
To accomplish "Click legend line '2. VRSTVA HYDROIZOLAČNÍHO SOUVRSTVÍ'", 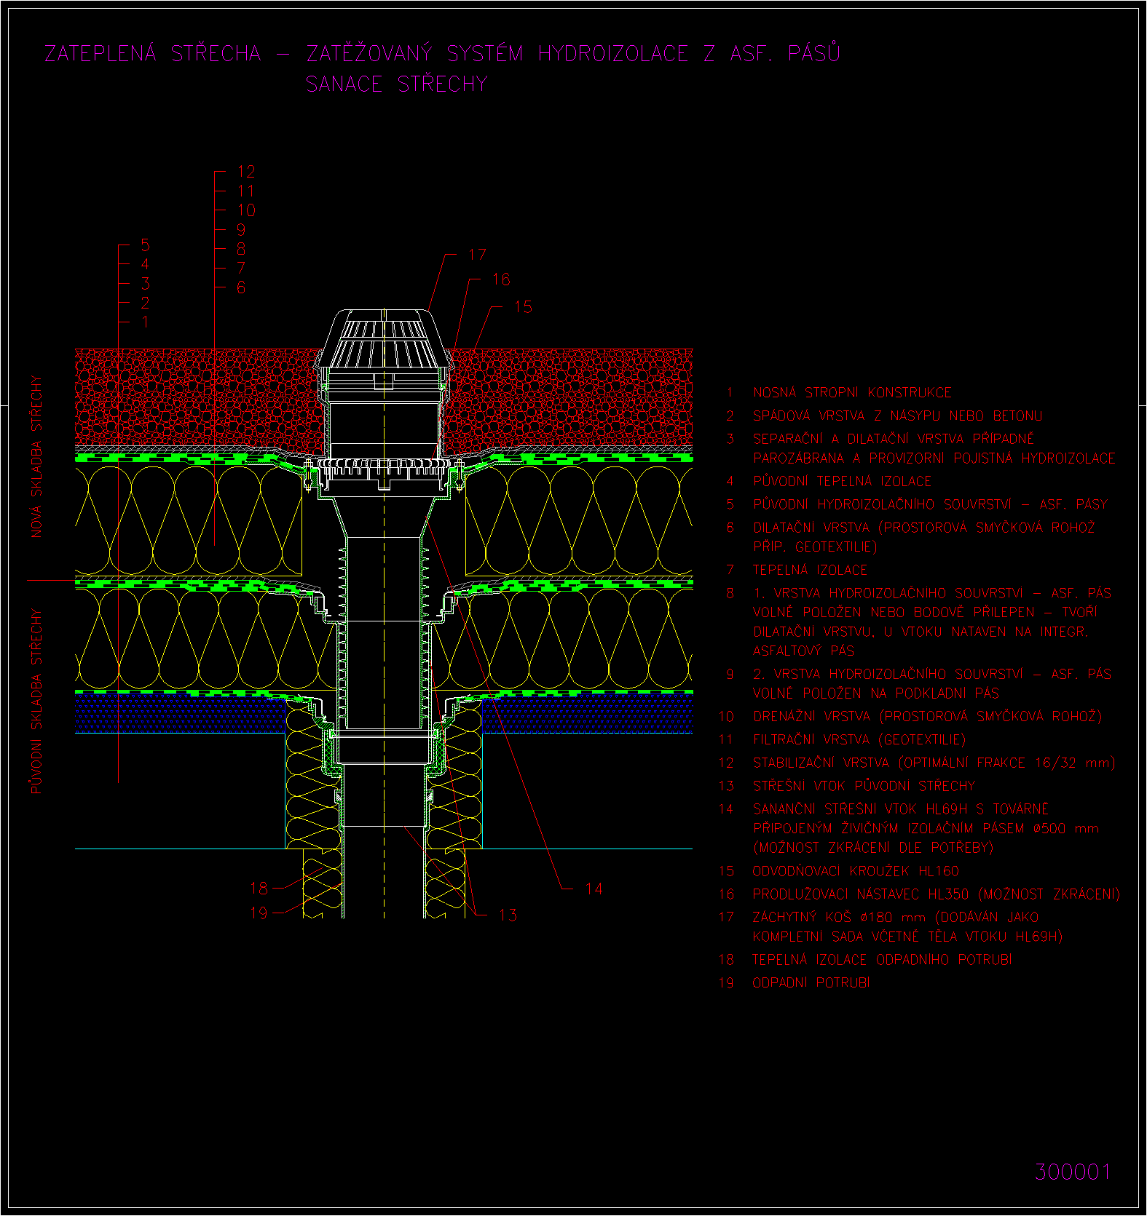I will coord(888,674).
